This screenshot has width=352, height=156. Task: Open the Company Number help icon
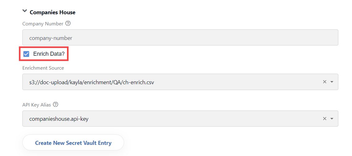tap(68, 23)
